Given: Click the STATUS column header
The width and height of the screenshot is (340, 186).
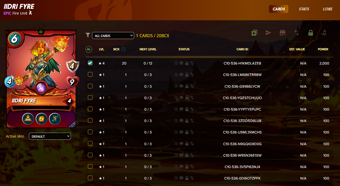Looking at the screenshot, I should coord(184,49).
